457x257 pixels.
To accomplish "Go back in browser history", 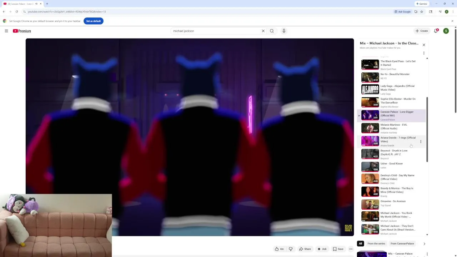I will 4,12.
